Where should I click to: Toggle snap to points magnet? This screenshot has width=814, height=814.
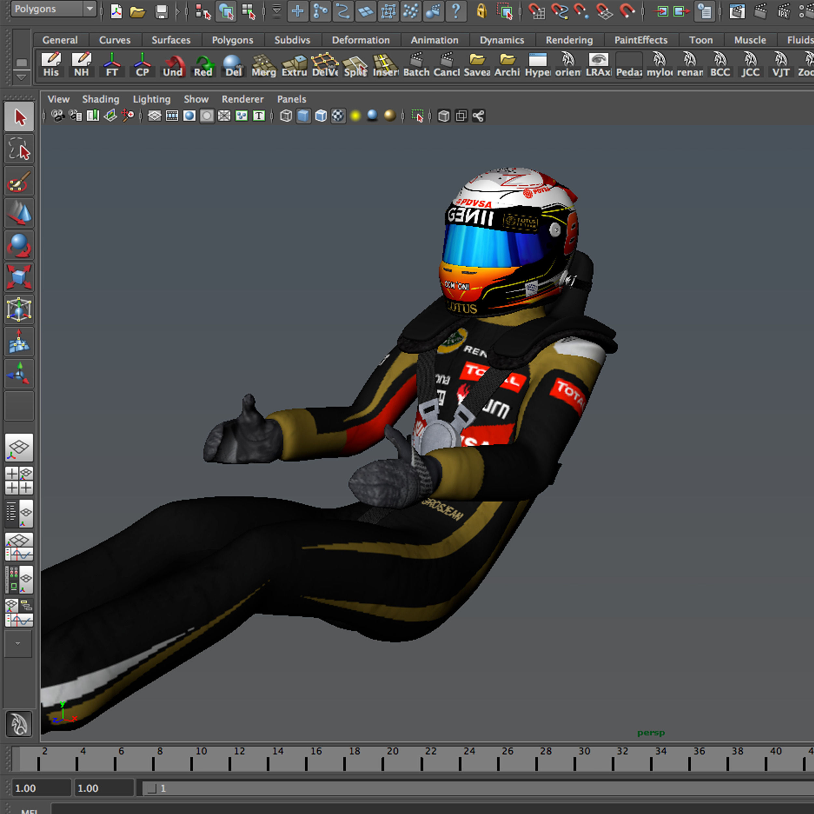[582, 11]
